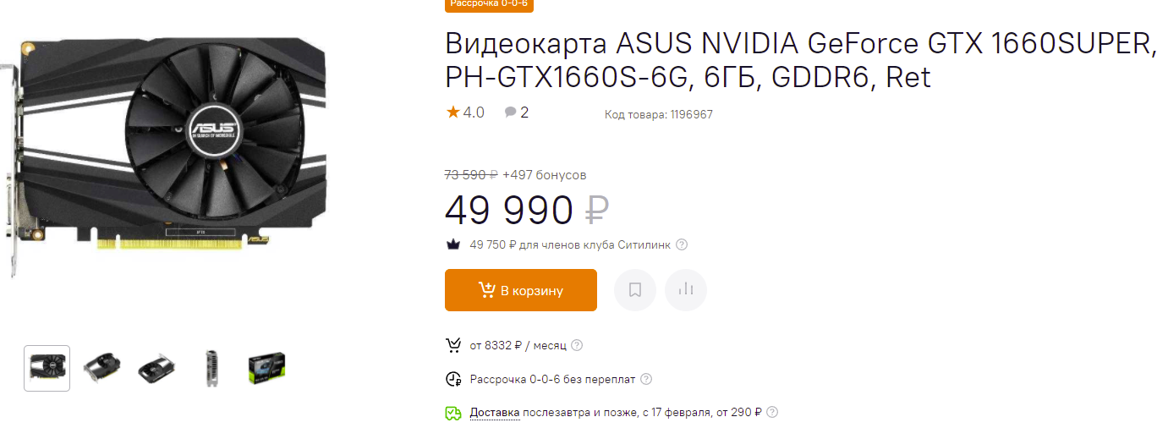Select the second angled card thumbnail
1157x428 pixels.
[102, 368]
